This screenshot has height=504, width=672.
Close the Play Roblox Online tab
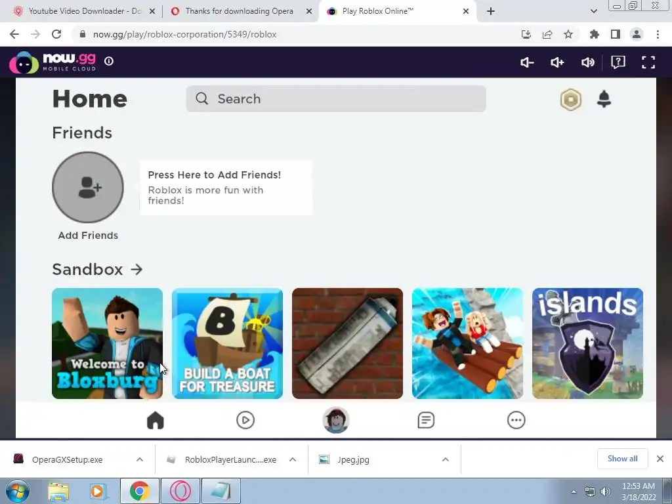(x=466, y=12)
